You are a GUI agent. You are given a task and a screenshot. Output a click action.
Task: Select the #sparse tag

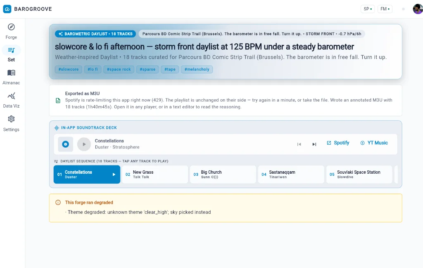tap(147, 69)
